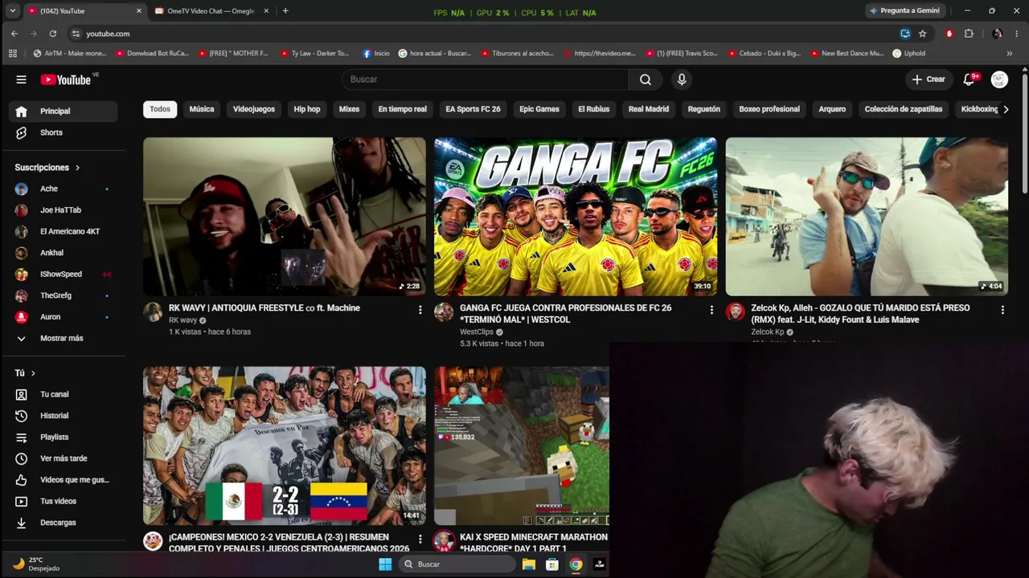Switch to the OmeTV Video Chat tab
Screen dimensions: 1029x578
[211, 11]
